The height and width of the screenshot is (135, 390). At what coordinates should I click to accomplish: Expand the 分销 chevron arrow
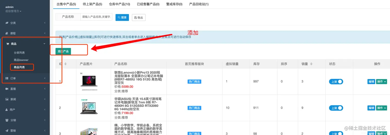[45, 120]
